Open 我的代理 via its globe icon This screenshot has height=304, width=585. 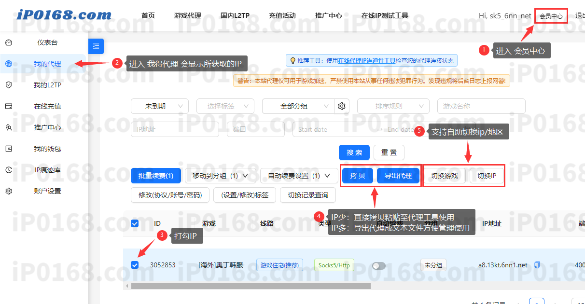coord(9,64)
